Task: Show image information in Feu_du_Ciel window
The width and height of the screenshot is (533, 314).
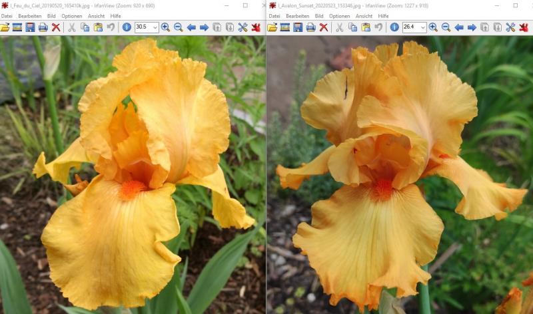Action: 126,27
